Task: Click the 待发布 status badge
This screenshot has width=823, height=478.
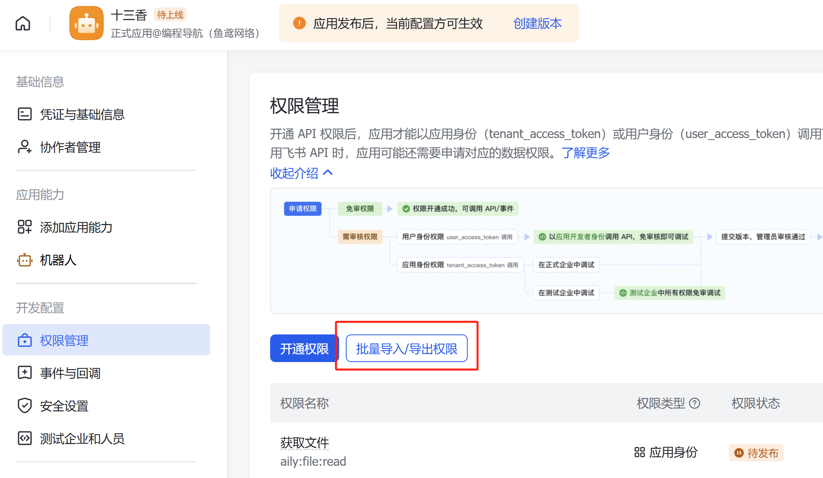Action: pyautogui.click(x=756, y=453)
